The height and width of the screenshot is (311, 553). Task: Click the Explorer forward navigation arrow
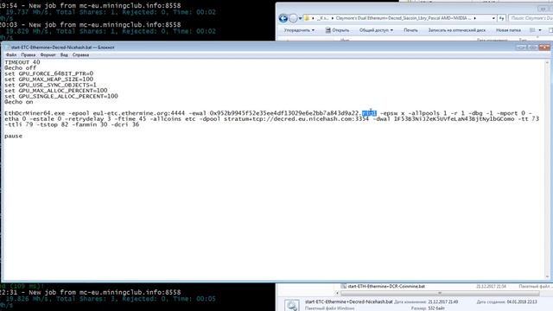(x=293, y=18)
